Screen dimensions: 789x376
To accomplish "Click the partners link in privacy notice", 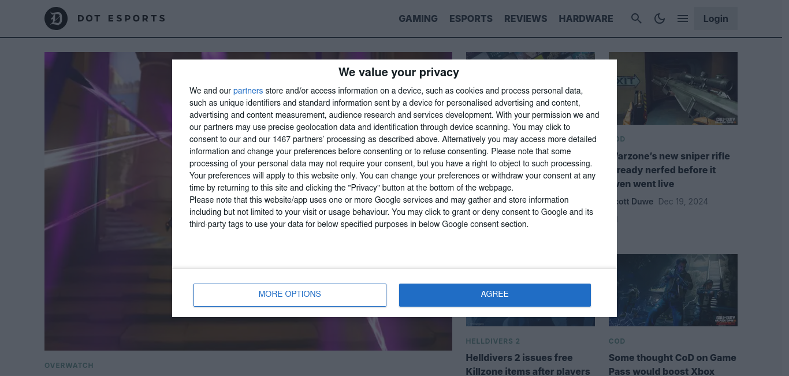I will [248, 91].
